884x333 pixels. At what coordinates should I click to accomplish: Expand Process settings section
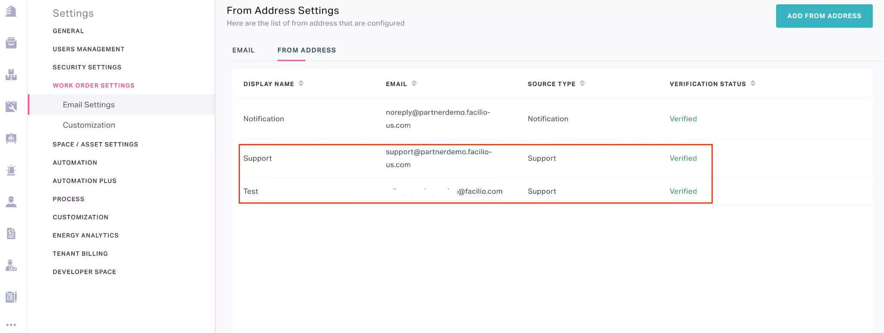click(x=69, y=199)
